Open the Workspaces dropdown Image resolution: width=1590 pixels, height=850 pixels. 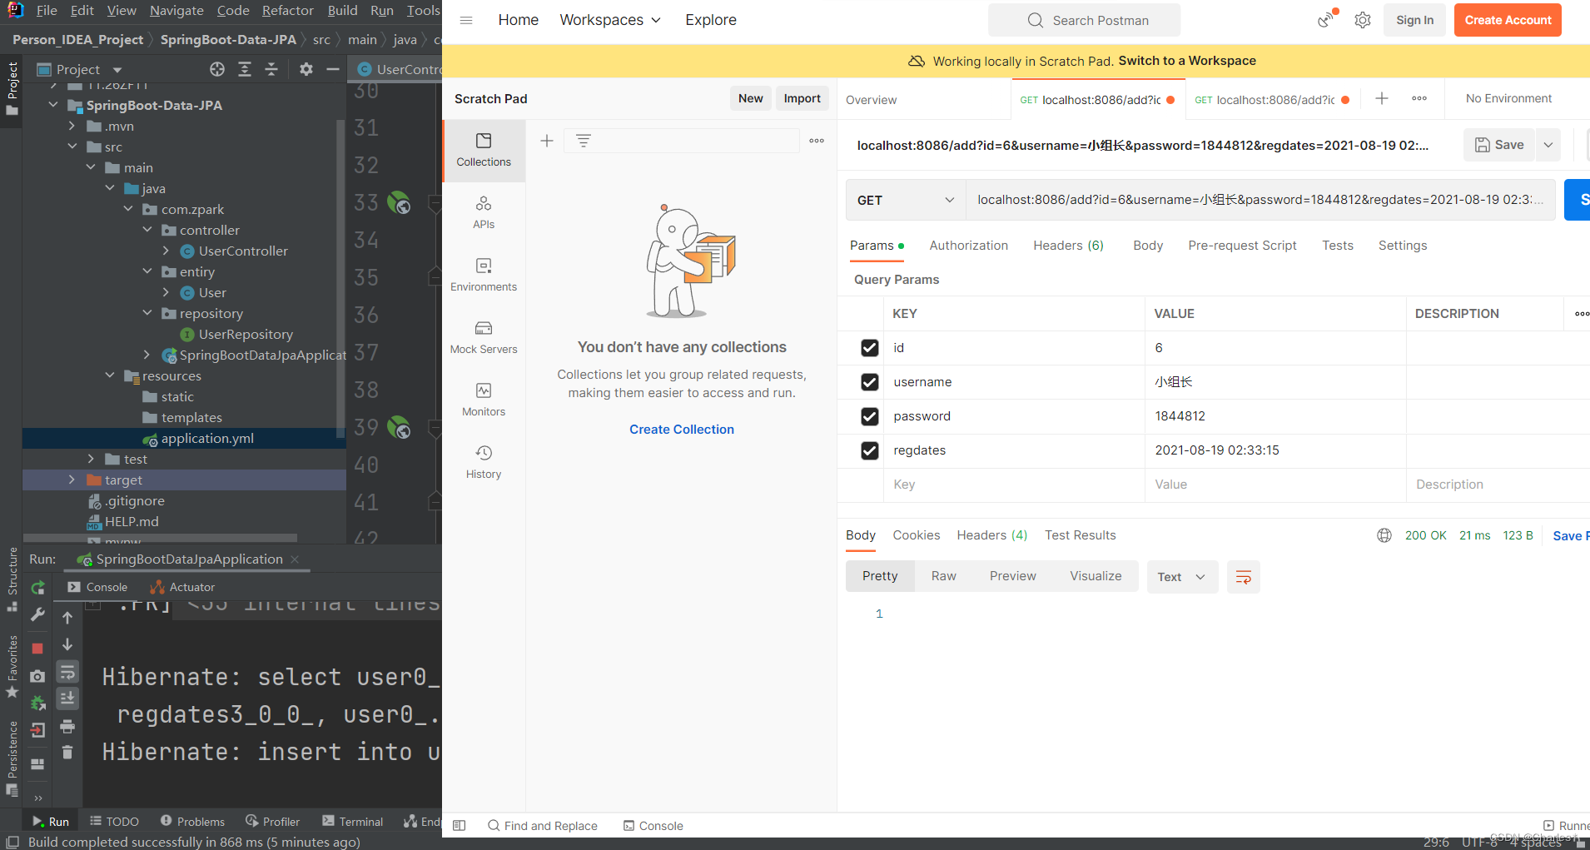(x=610, y=20)
